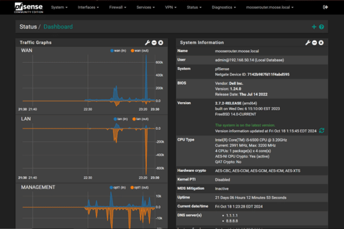
Task: Click the pfSense logo
Action: pos(29,8)
